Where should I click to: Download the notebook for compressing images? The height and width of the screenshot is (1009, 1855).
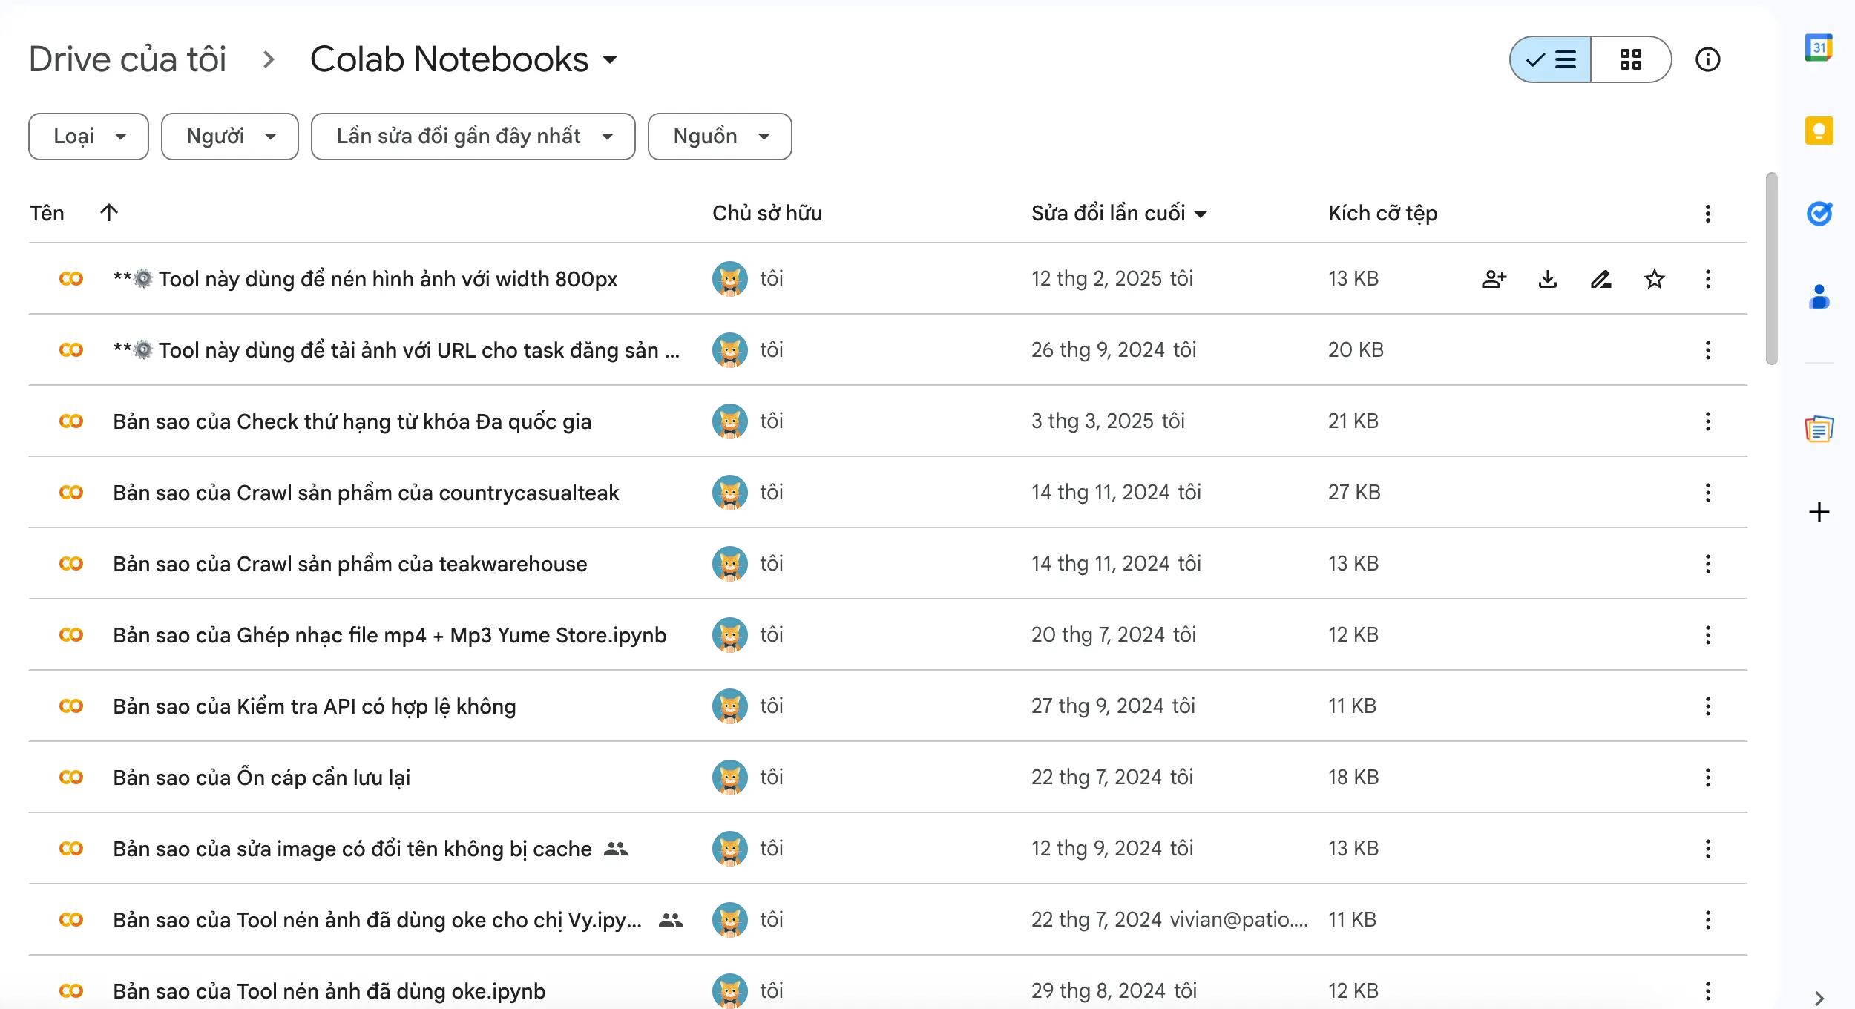[x=1547, y=279]
